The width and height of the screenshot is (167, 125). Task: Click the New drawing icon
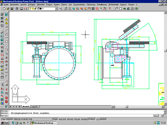pos(4,9)
